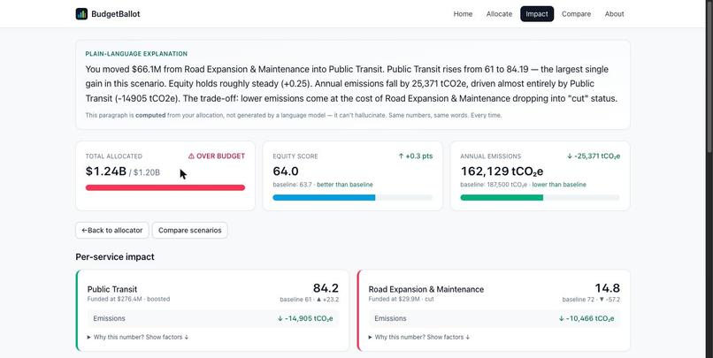Click the Road Expansion emissions down arrow
The width and height of the screenshot is (713, 358).
pyautogui.click(x=562, y=318)
